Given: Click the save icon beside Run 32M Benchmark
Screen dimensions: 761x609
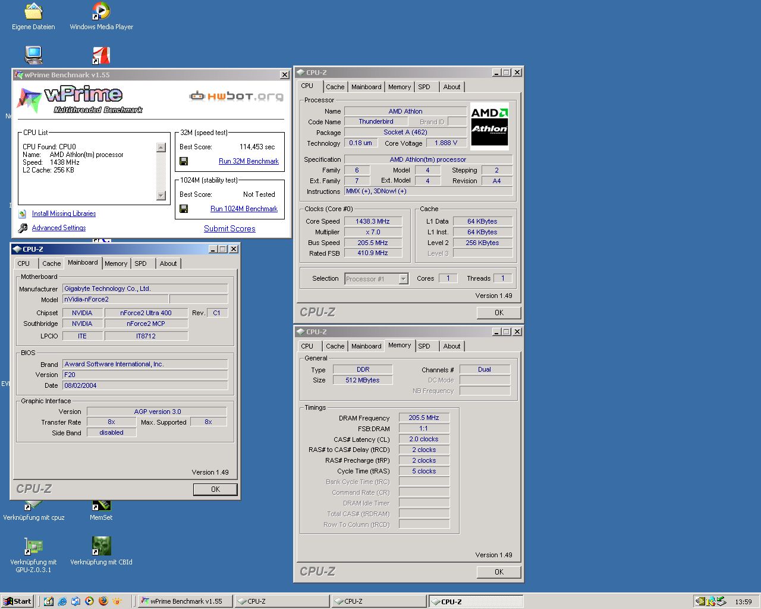Looking at the screenshot, I should (184, 161).
